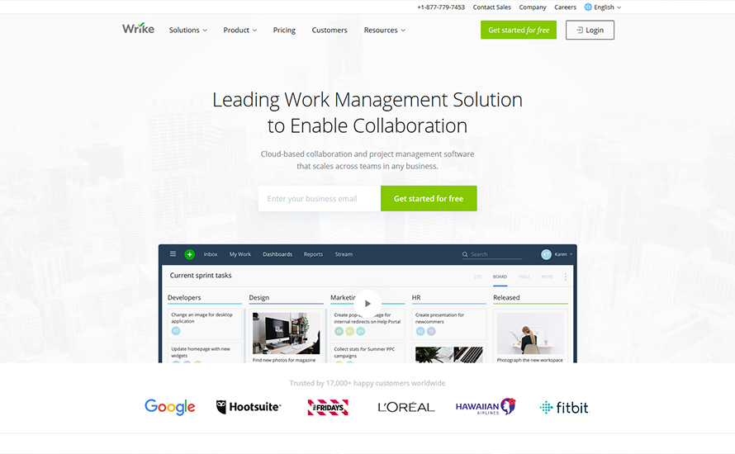
Task: Open the Change an image for desktop application task
Action: pos(205,324)
